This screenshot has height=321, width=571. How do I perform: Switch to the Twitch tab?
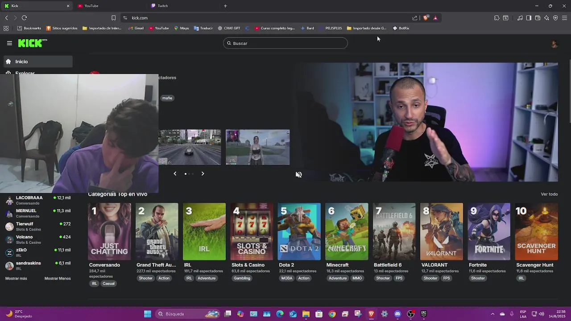coord(183,6)
